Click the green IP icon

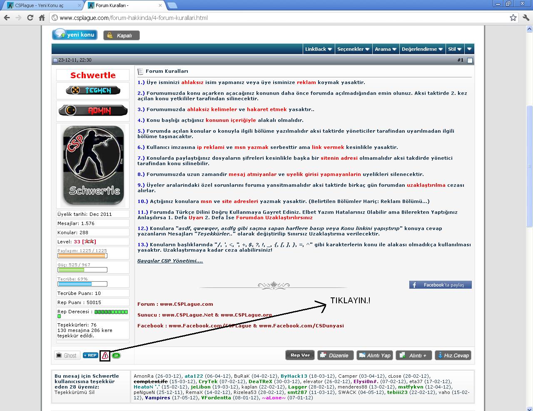click(x=116, y=356)
